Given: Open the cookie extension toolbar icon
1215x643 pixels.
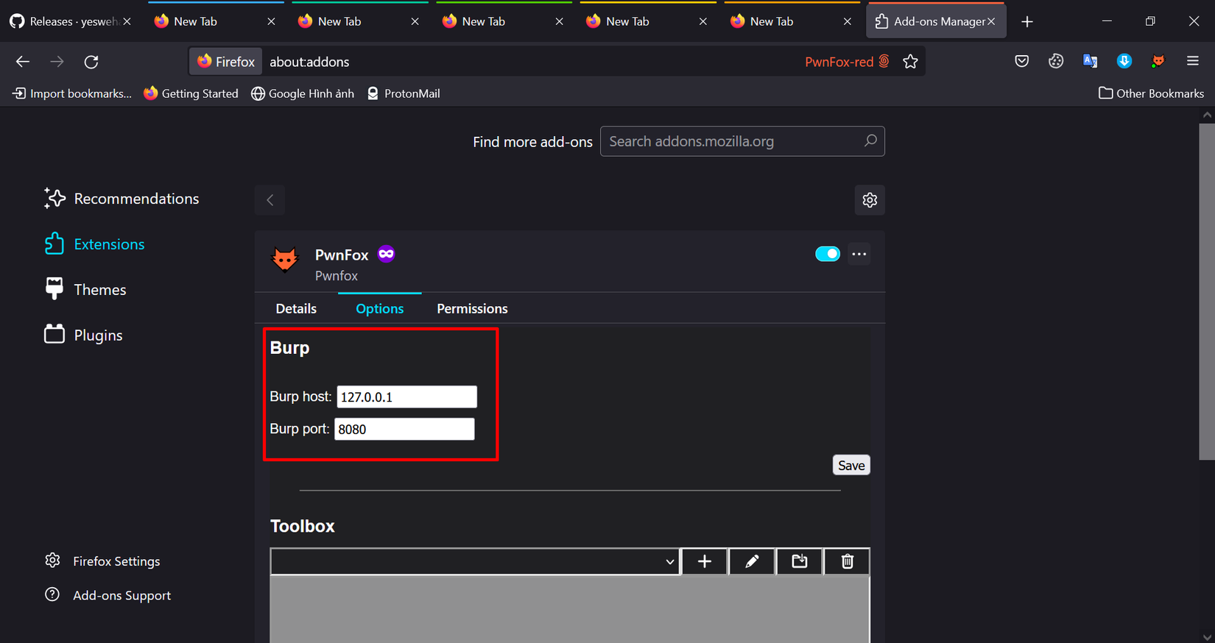Looking at the screenshot, I should (x=1056, y=62).
